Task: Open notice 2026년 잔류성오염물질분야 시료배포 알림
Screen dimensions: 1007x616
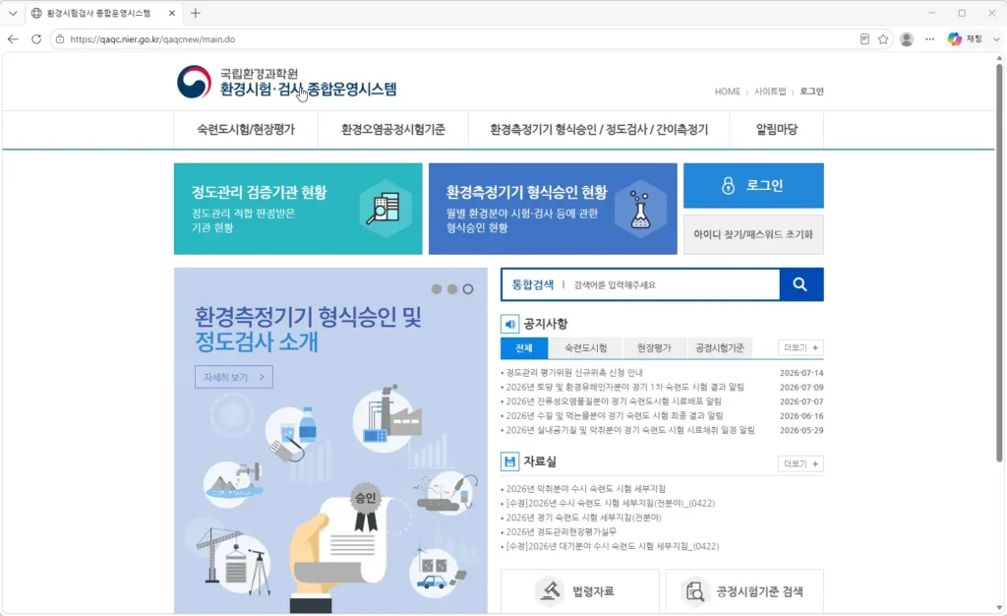Action: [614, 401]
